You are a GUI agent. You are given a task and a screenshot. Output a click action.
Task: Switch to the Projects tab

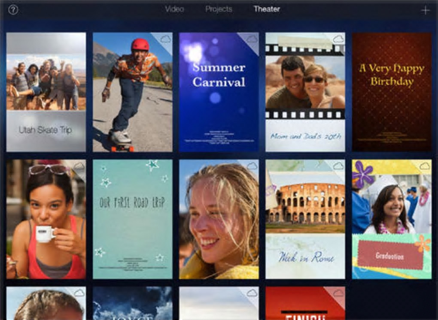219,9
